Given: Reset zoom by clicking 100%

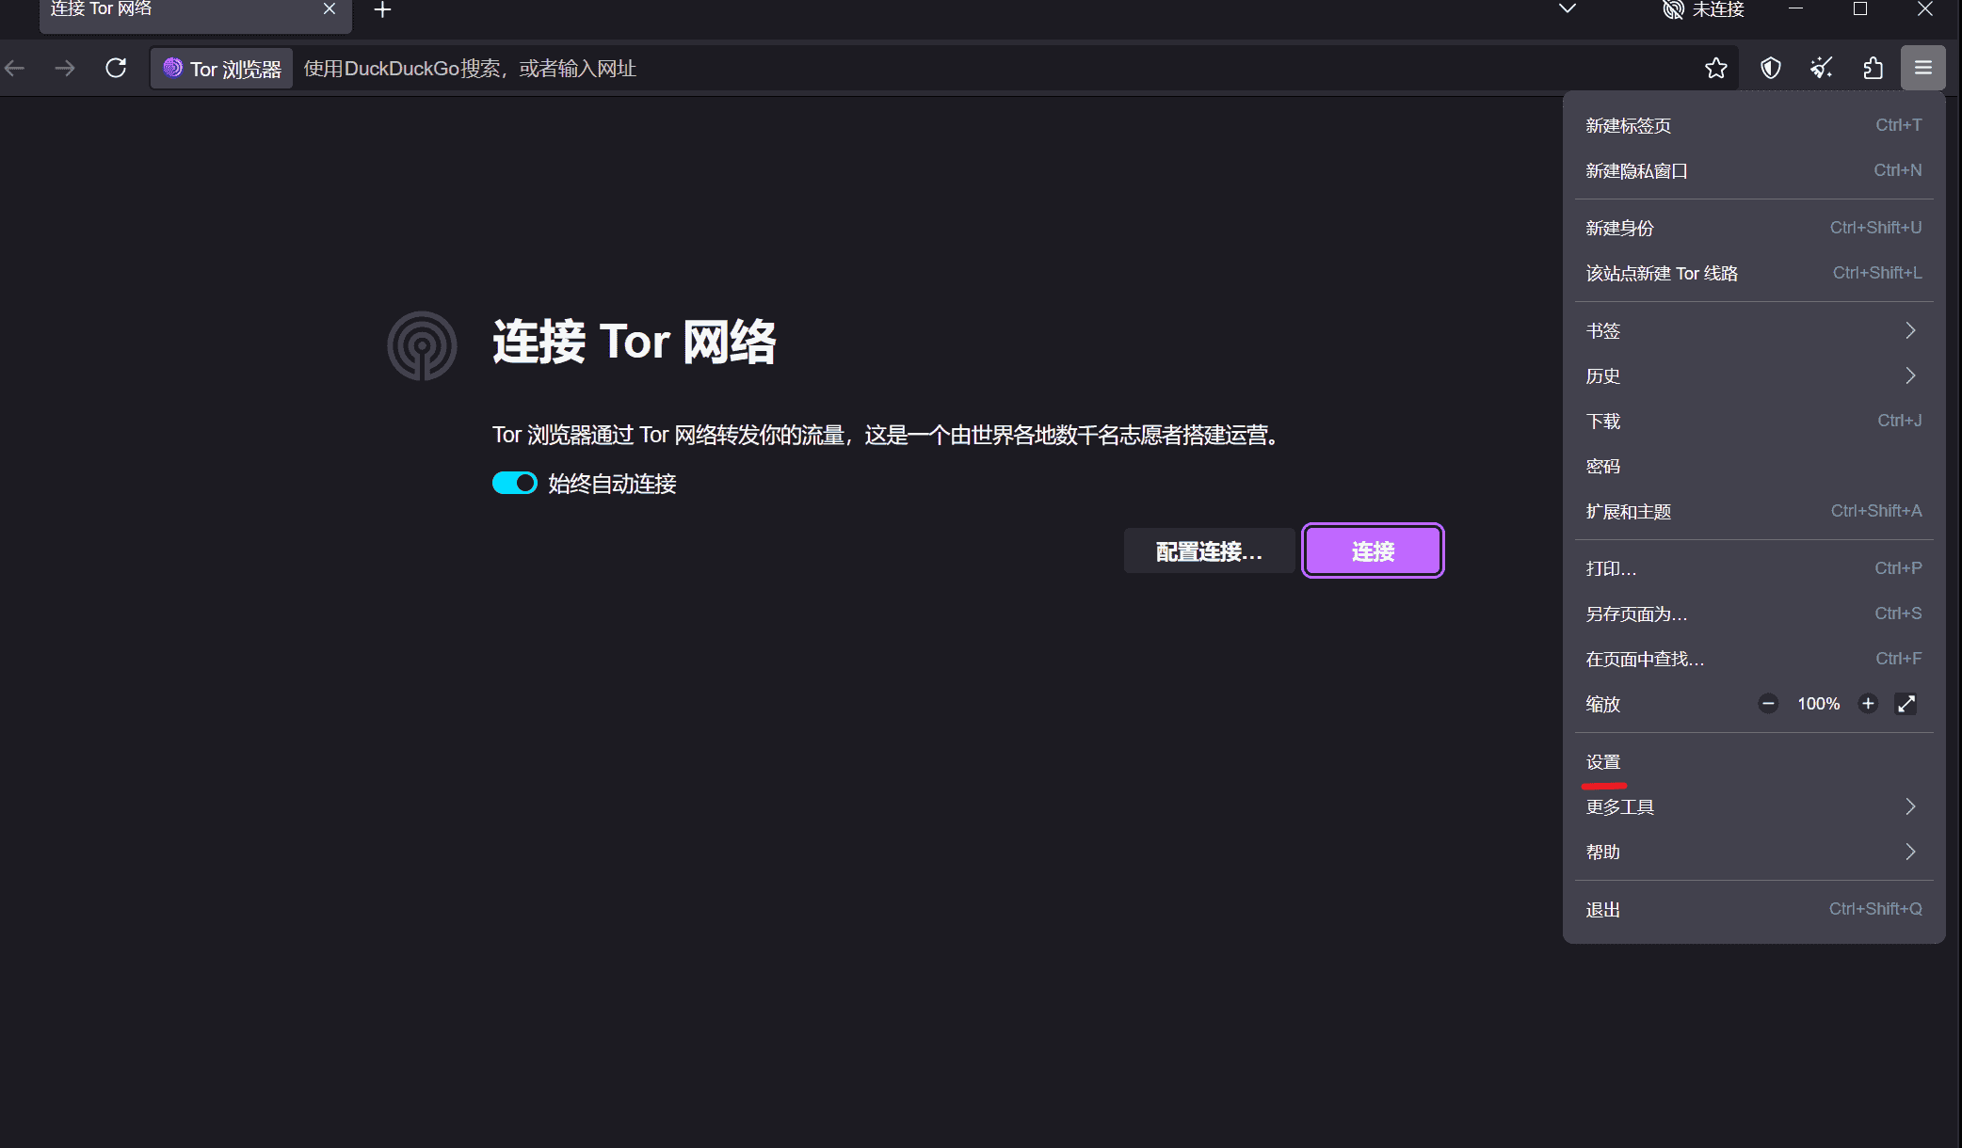Looking at the screenshot, I should coord(1819,704).
